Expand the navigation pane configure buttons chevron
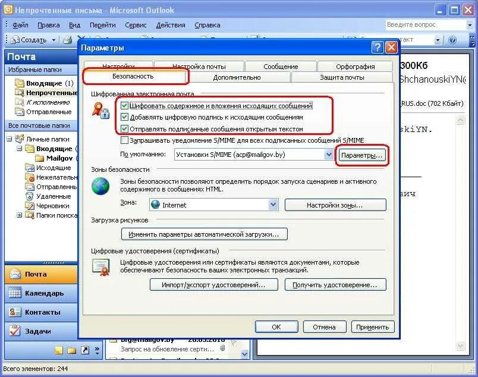Screen dimensions: 478x377 [x=97, y=350]
